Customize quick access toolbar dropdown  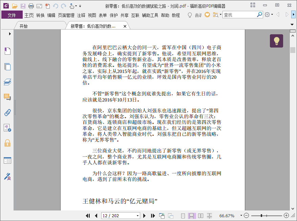click(x=80, y=6)
